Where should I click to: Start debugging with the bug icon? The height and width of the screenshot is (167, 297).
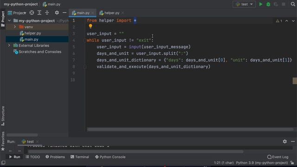268,4
